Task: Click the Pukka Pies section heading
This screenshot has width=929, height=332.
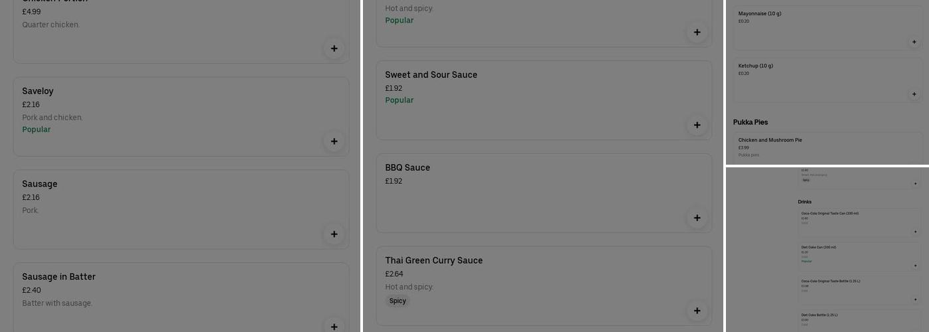Action: click(x=750, y=122)
